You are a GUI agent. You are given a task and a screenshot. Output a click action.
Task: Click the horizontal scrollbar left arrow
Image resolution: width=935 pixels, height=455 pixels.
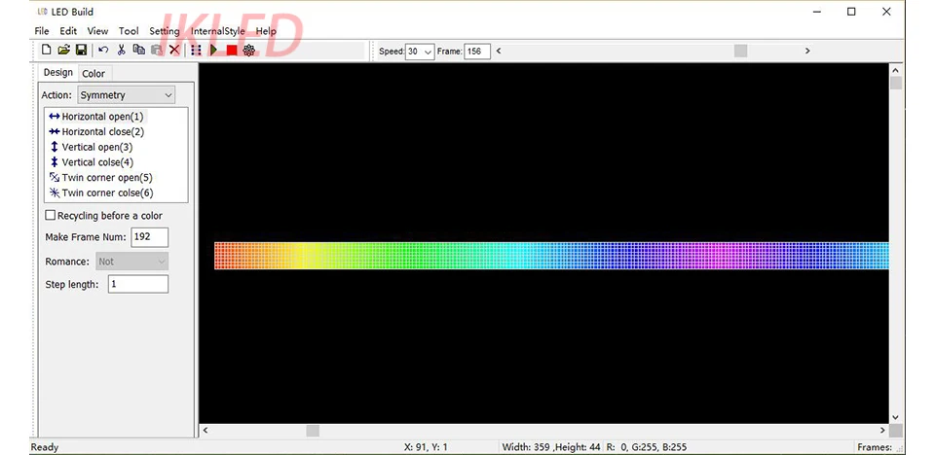tap(206, 430)
